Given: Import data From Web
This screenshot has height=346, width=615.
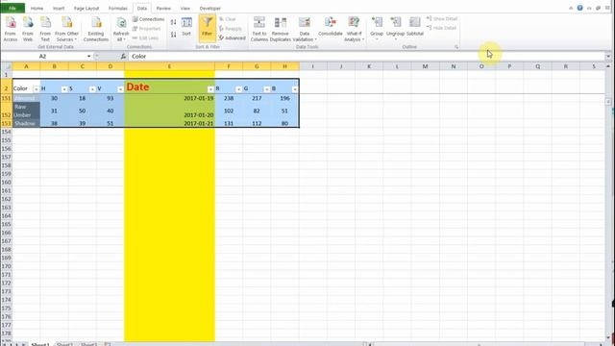Looking at the screenshot, I should click(x=28, y=29).
